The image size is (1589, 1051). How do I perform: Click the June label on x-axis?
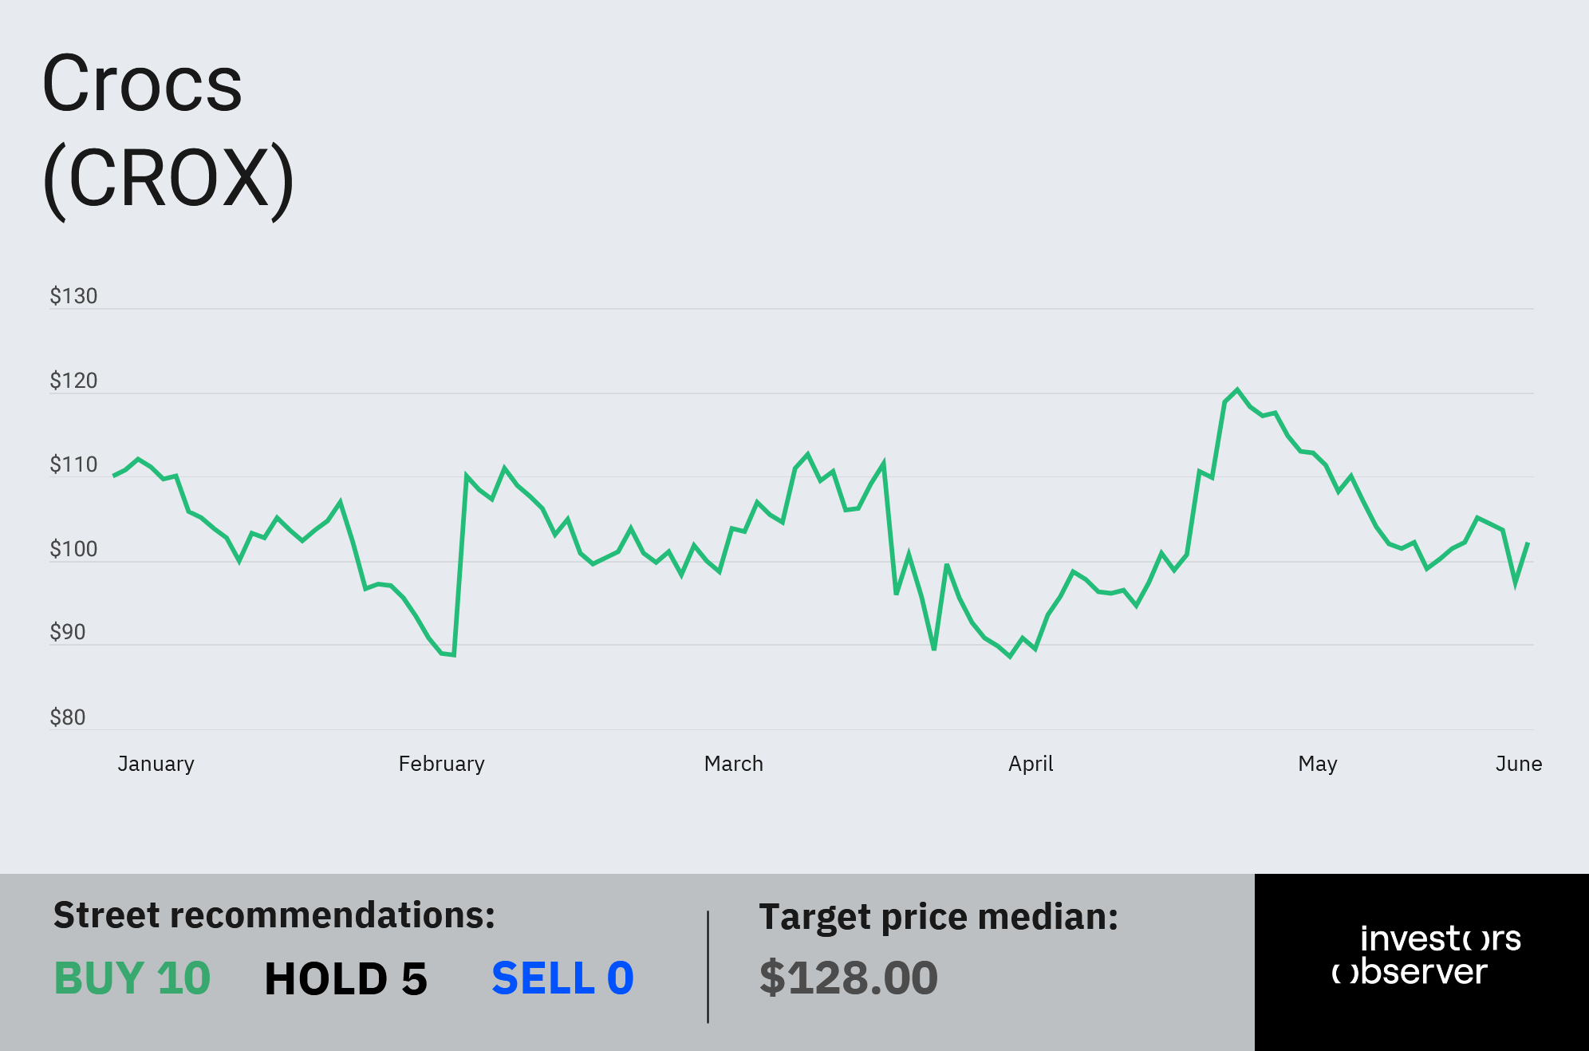tap(1518, 764)
